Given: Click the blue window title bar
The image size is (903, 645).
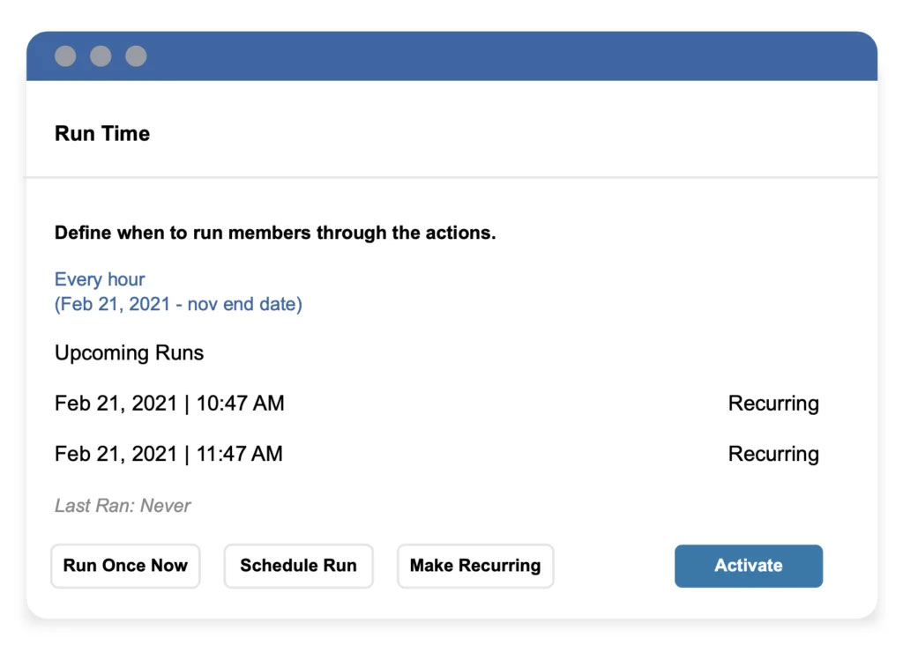Looking at the screenshot, I should point(494,56).
